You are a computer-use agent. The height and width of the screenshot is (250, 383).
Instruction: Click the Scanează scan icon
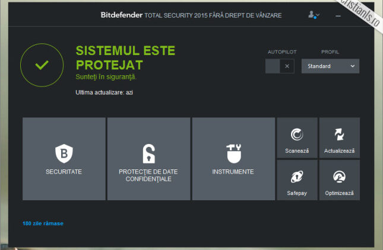(x=296, y=136)
